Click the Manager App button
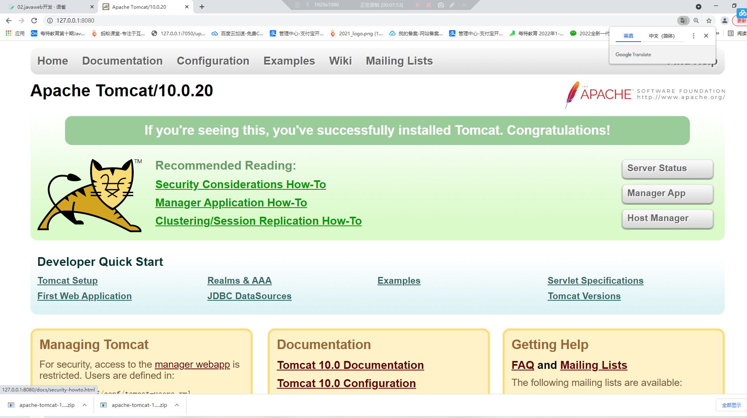 click(668, 194)
